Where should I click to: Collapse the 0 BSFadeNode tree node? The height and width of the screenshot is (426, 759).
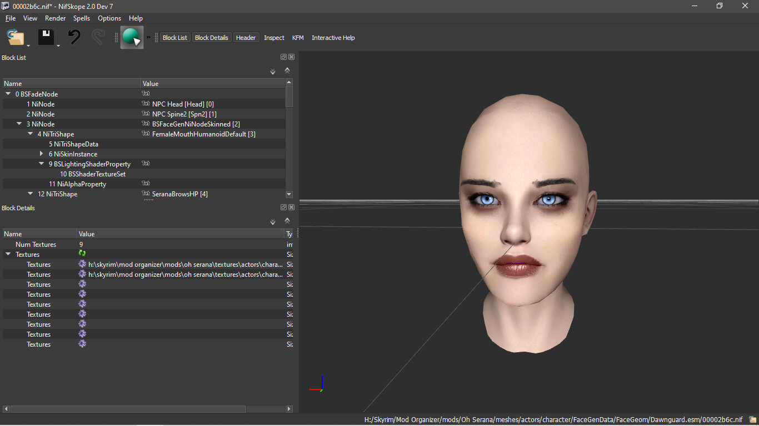tap(8, 94)
